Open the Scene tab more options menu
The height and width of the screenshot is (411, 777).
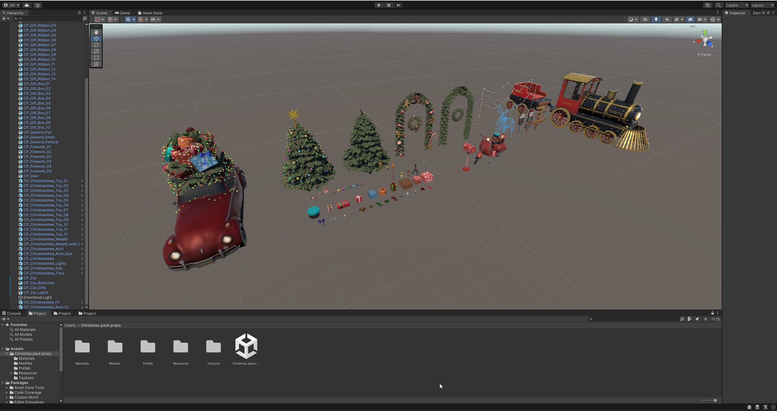click(x=718, y=13)
